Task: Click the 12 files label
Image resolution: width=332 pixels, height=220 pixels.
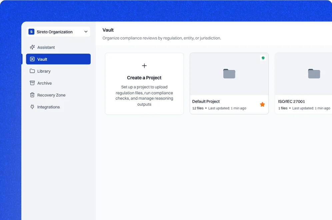Action: (198, 108)
